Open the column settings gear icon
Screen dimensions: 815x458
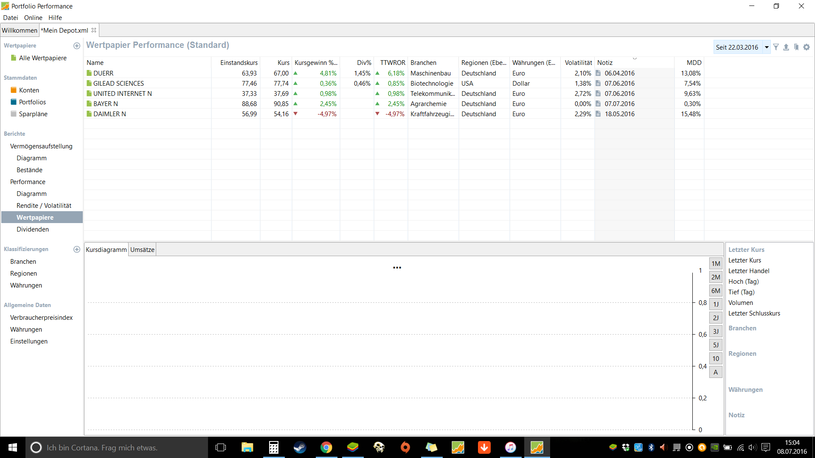pos(807,47)
